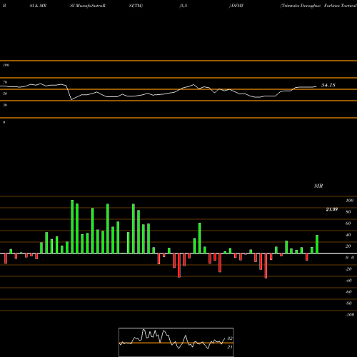Click the '70' level label on RSI chart
Viewport: 357px width, 357px height.
click(x=5, y=82)
